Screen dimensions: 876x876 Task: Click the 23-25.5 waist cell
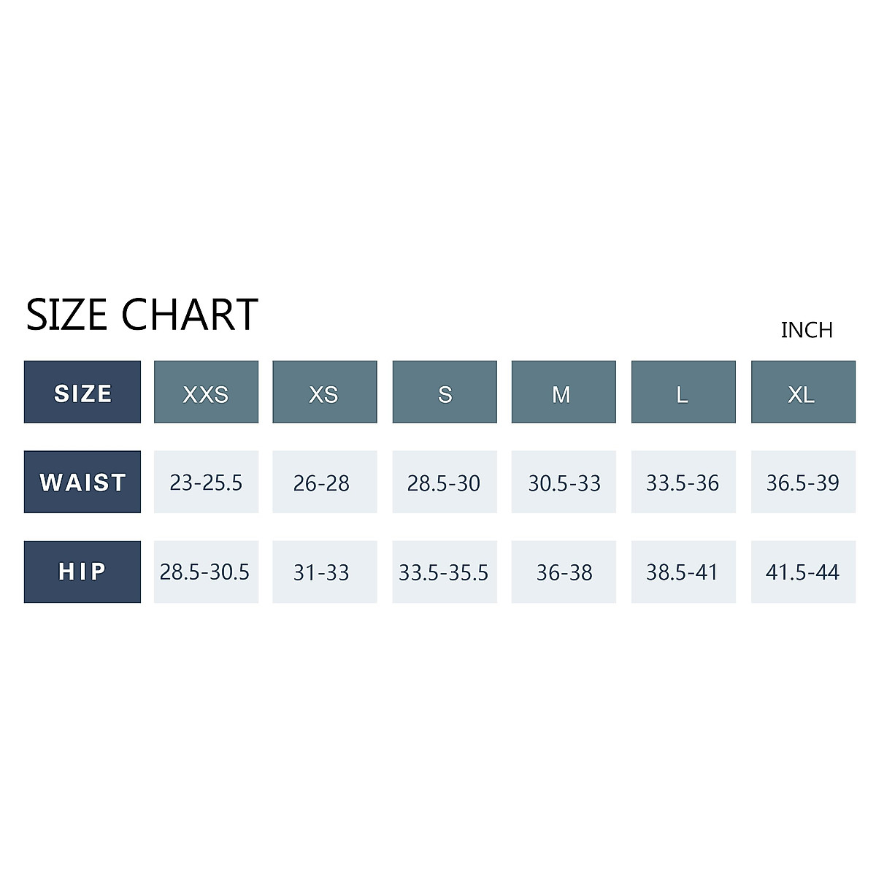coord(206,482)
